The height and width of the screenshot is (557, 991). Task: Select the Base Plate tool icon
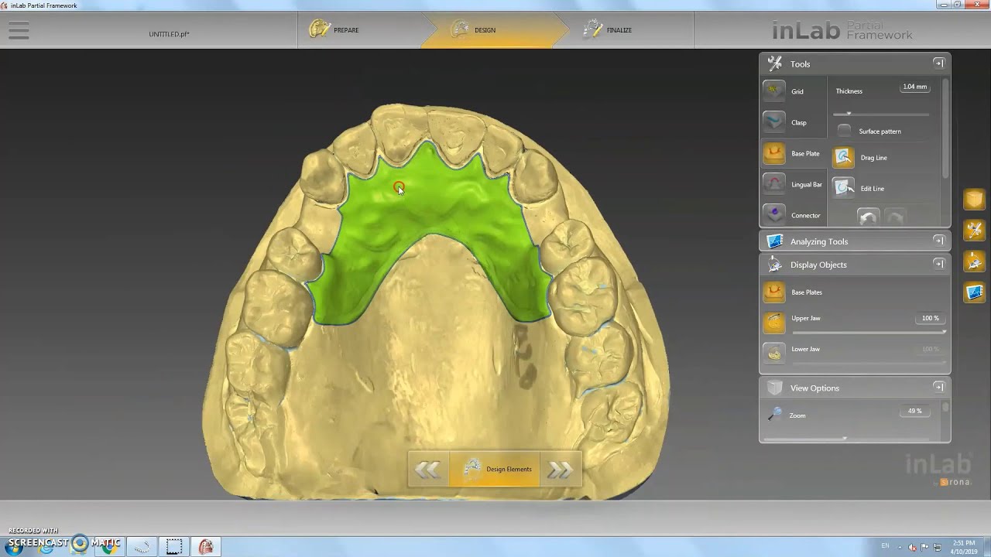[x=774, y=153]
